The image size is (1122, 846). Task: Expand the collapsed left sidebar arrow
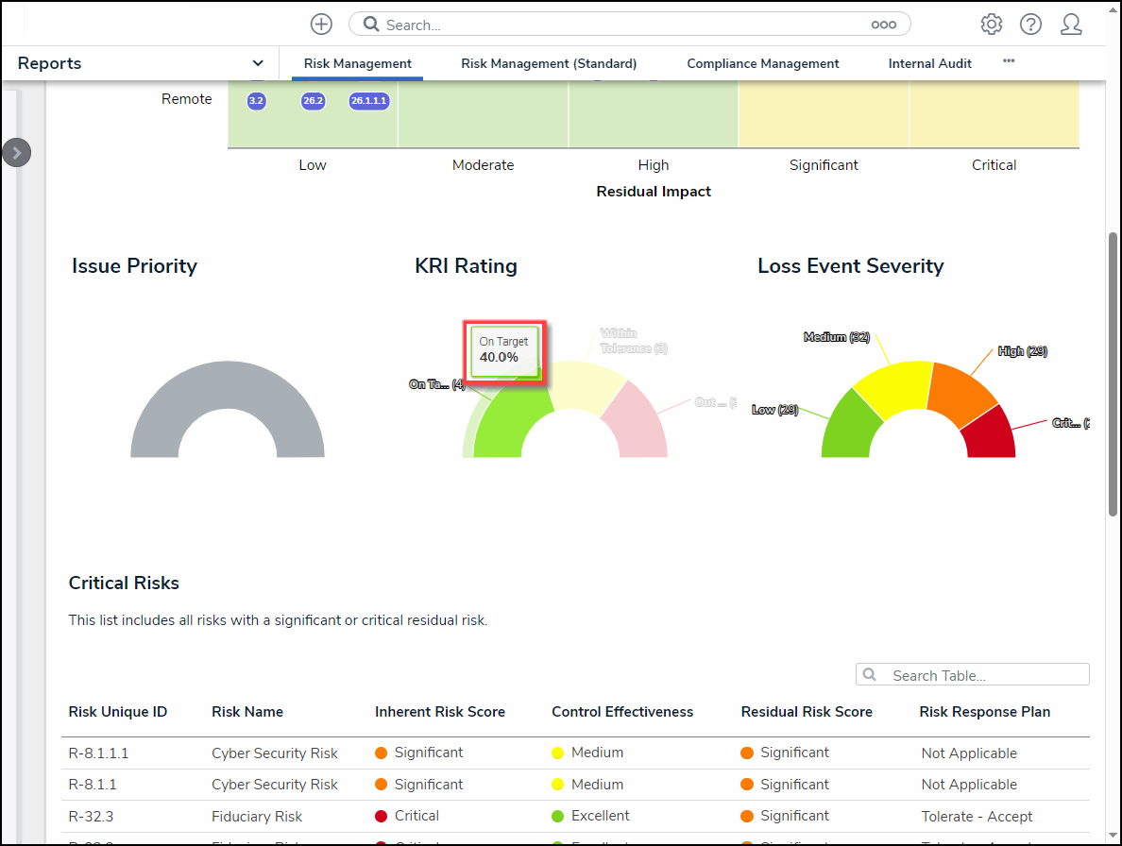click(17, 152)
